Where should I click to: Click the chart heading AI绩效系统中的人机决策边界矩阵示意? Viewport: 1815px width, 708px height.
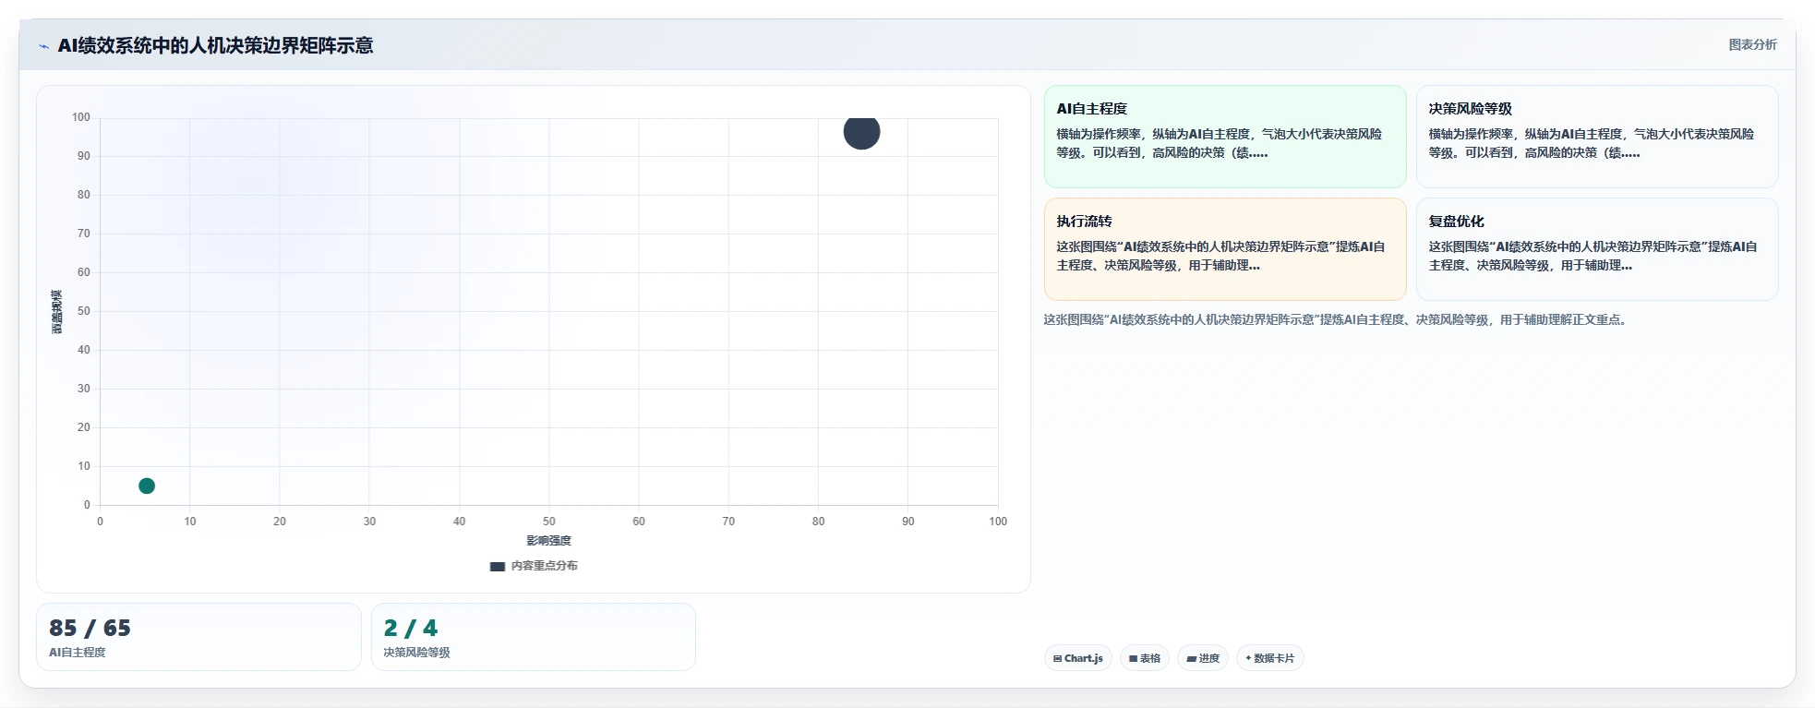[x=216, y=45]
